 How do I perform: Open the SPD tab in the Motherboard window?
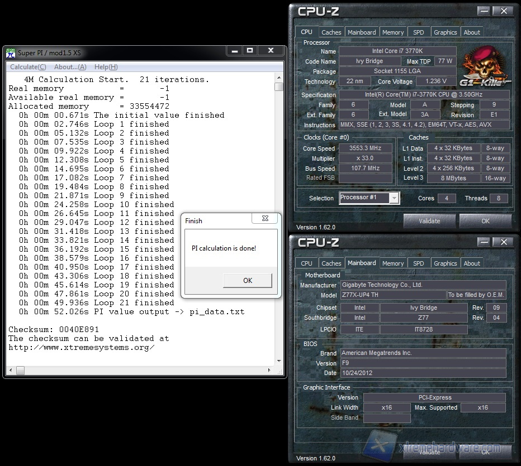pos(418,263)
